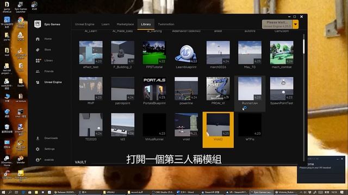Viewport: 348px width, 195px height.
Task: Open taskbar search
Action: click(10, 192)
